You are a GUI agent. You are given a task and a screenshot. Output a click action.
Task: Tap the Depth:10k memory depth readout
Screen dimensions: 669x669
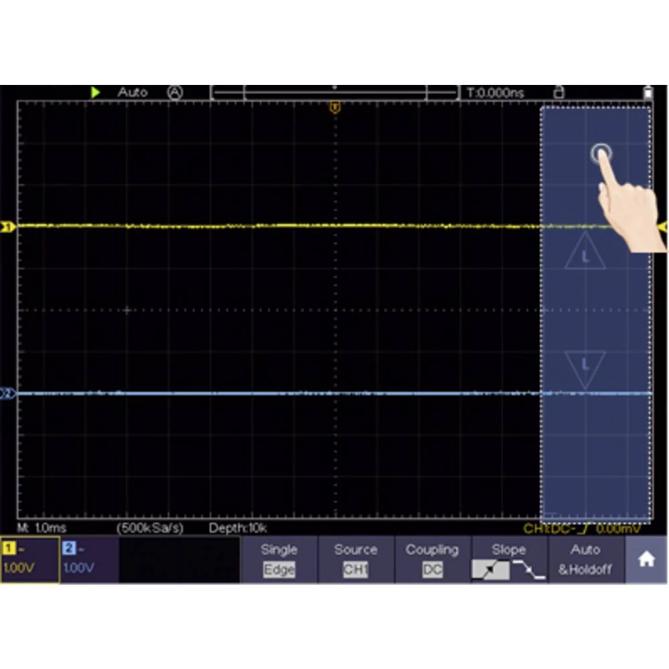(x=237, y=528)
